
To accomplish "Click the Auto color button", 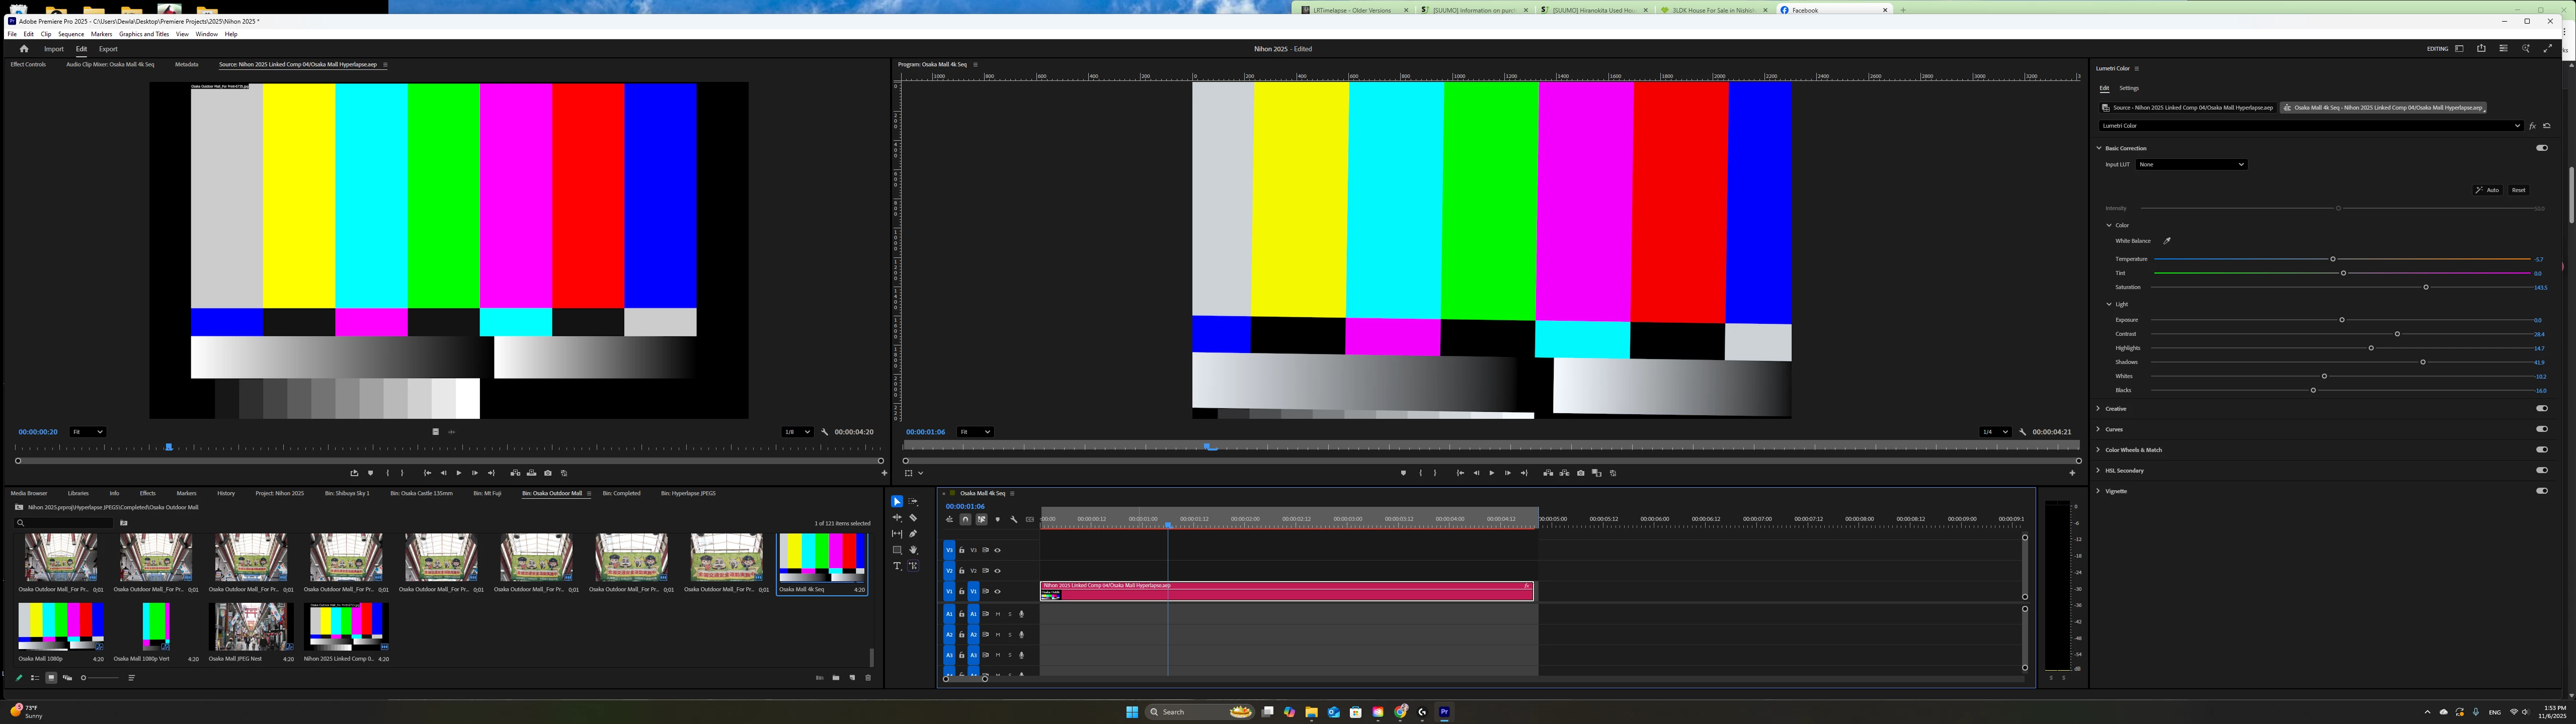I will [2487, 190].
